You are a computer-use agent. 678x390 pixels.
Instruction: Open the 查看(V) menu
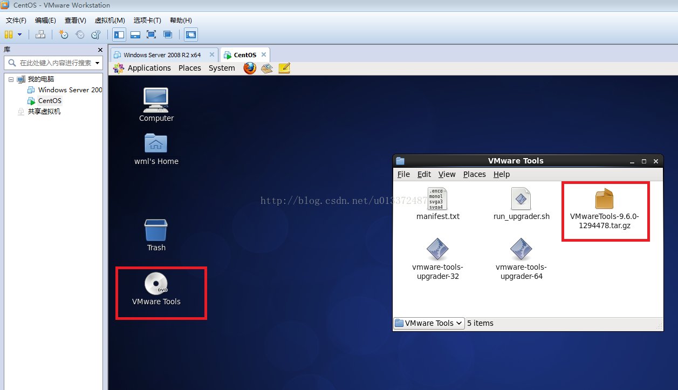click(75, 20)
